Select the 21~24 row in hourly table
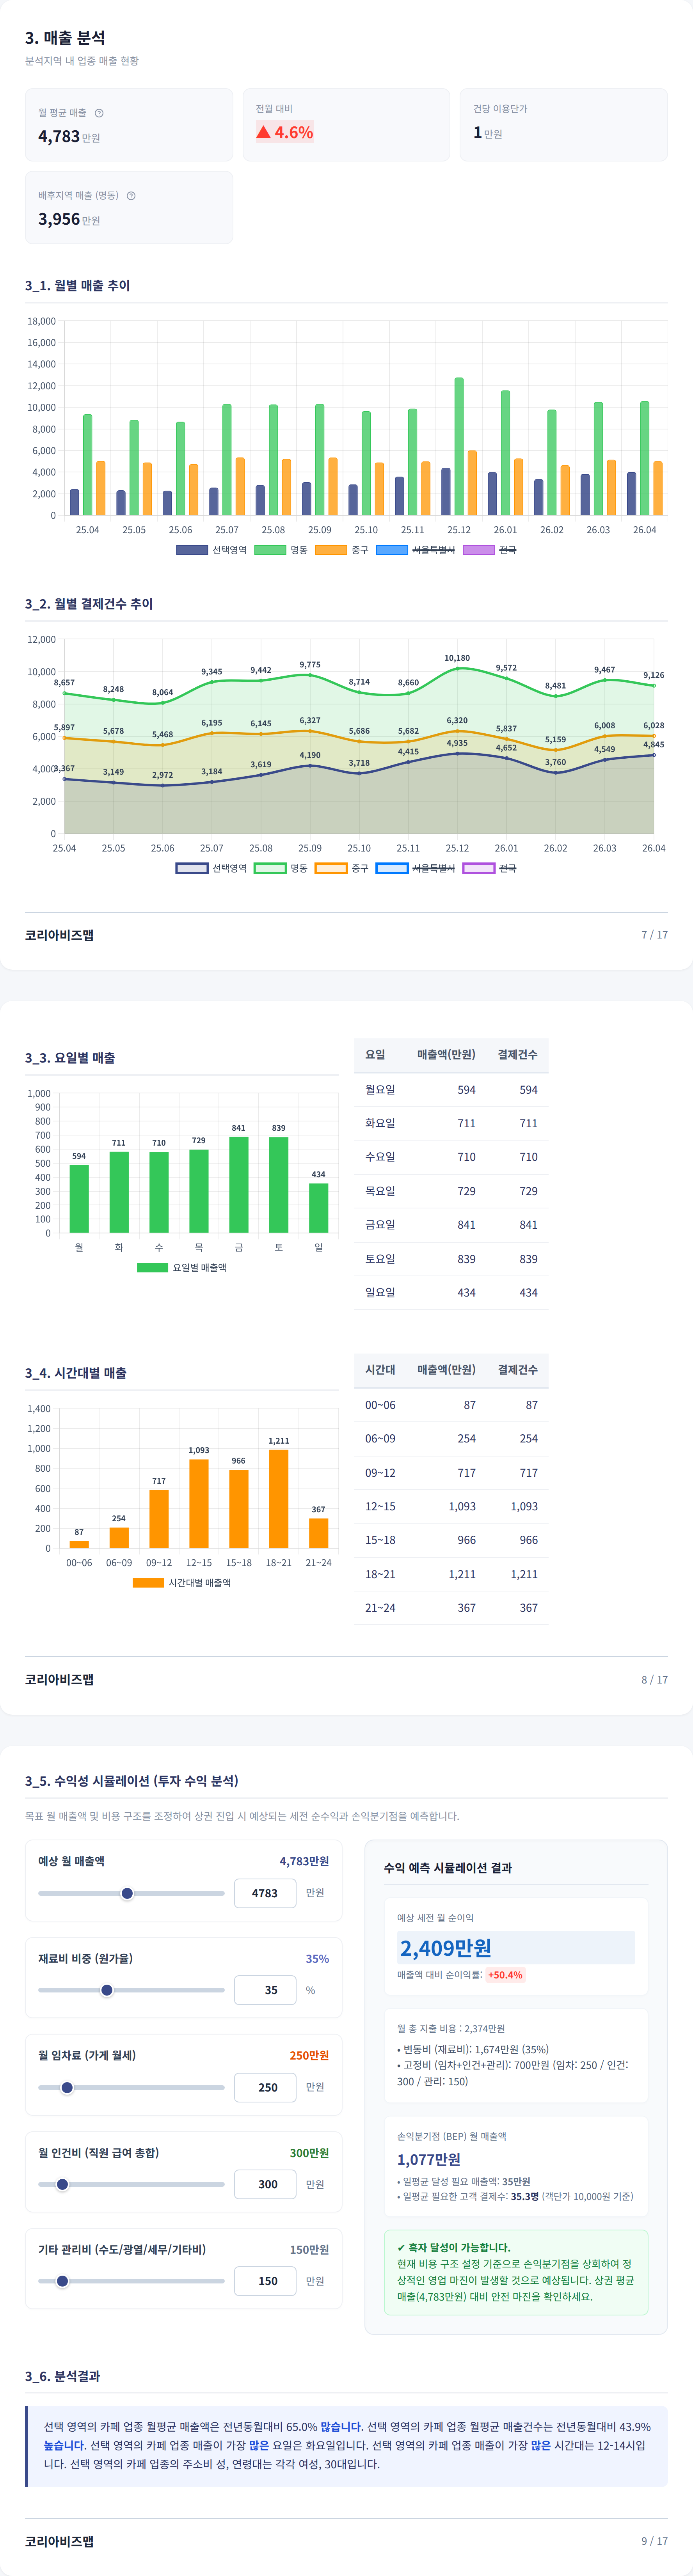 (451, 1608)
